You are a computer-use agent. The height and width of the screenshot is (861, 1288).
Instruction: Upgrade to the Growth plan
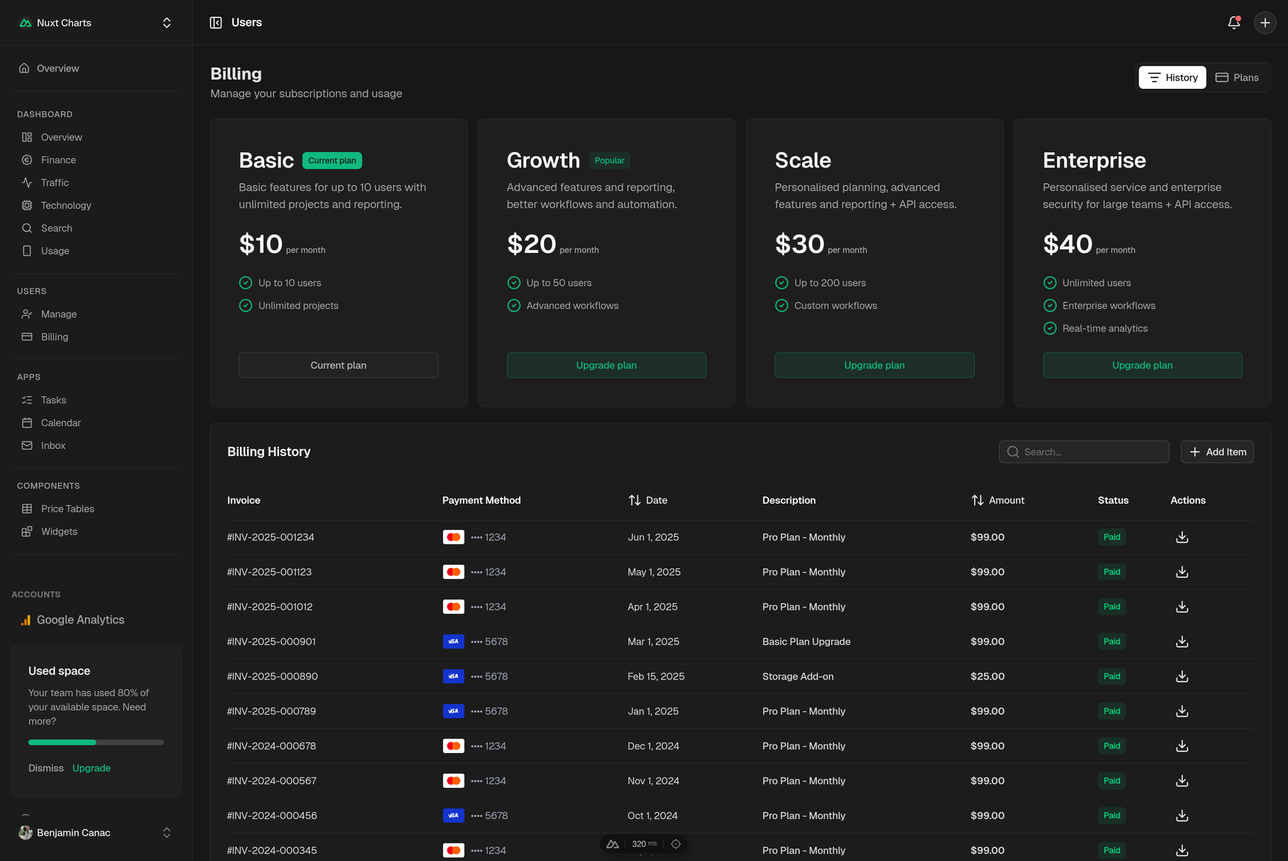[606, 365]
